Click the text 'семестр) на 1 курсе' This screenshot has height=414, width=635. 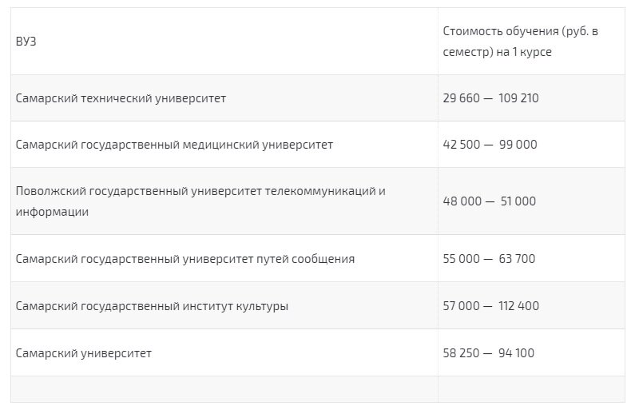coord(497,52)
